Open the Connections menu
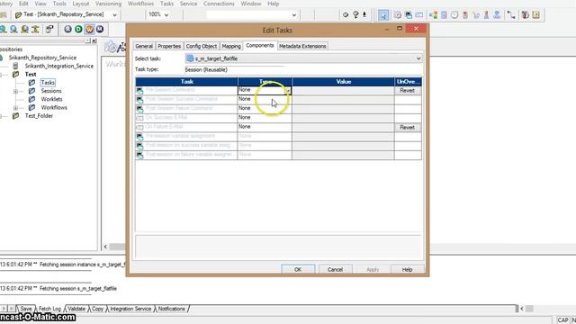 coord(219,4)
